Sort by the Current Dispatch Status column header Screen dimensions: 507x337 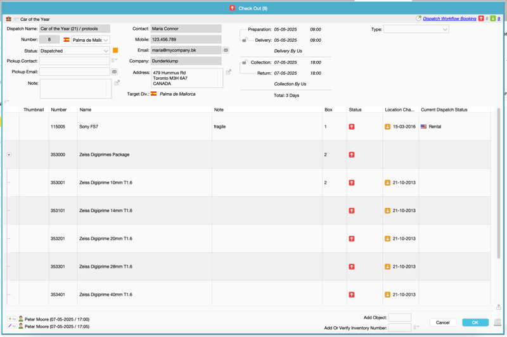click(444, 110)
